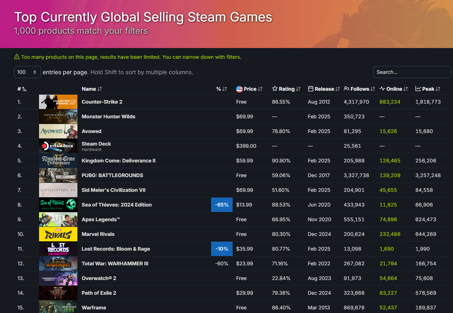Sort table by Name column
Viewport: 453px width, 313px height.
pos(92,89)
